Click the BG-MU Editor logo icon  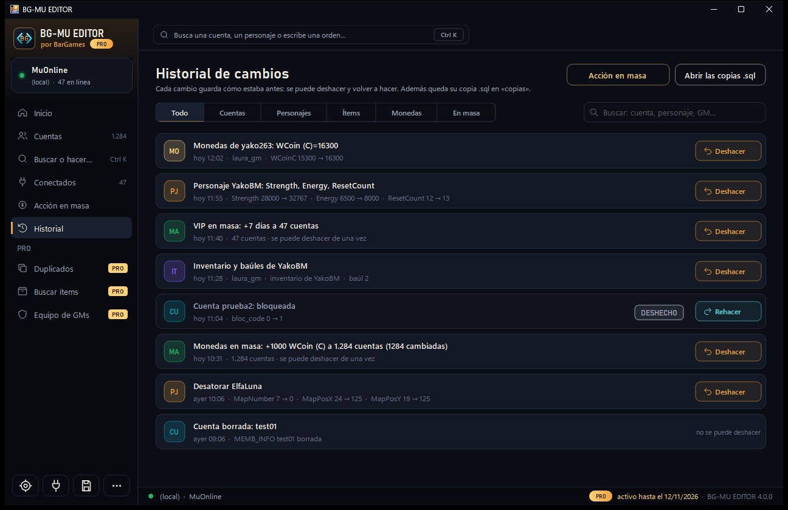pyautogui.click(x=24, y=38)
